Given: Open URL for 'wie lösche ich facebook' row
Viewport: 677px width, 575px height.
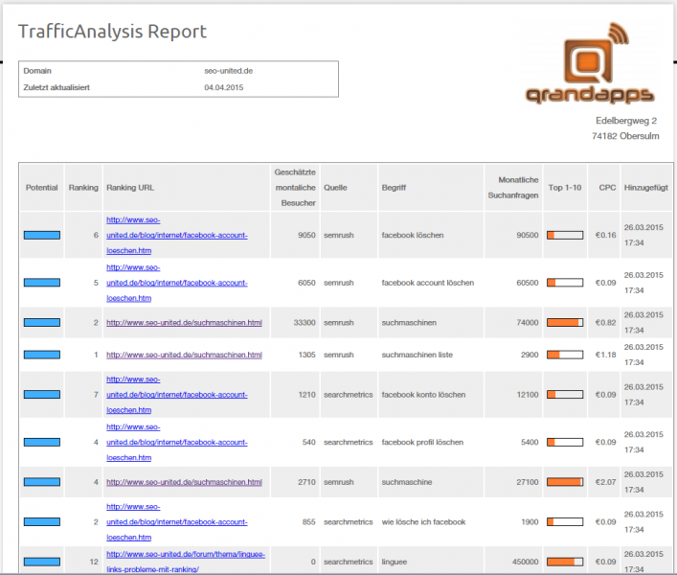Looking at the screenshot, I should (x=177, y=522).
